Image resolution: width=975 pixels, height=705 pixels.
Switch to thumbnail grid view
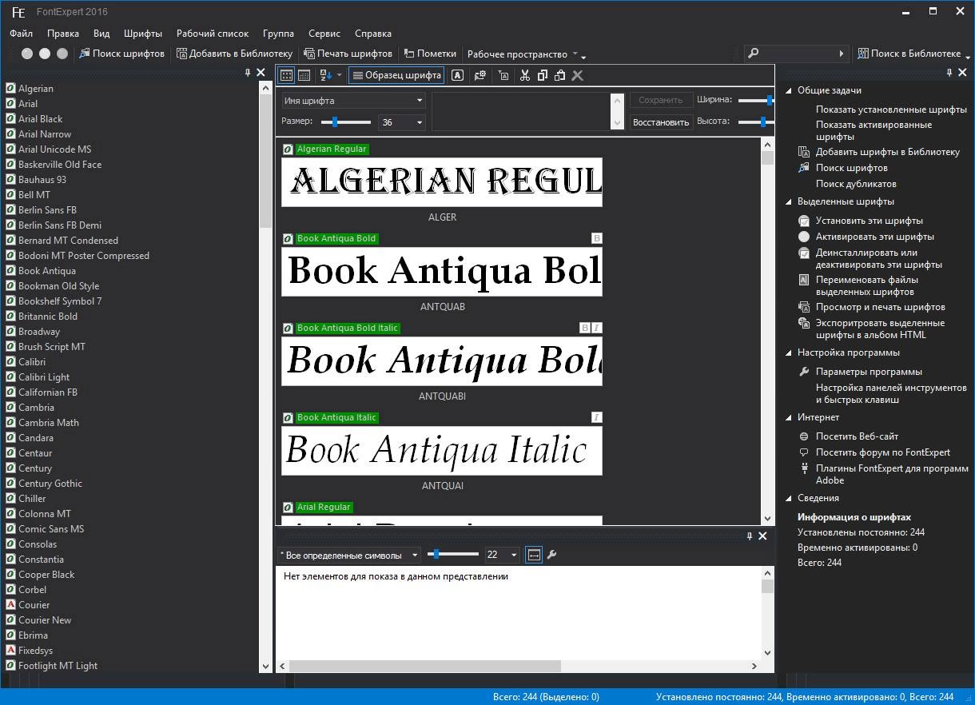pyautogui.click(x=286, y=75)
